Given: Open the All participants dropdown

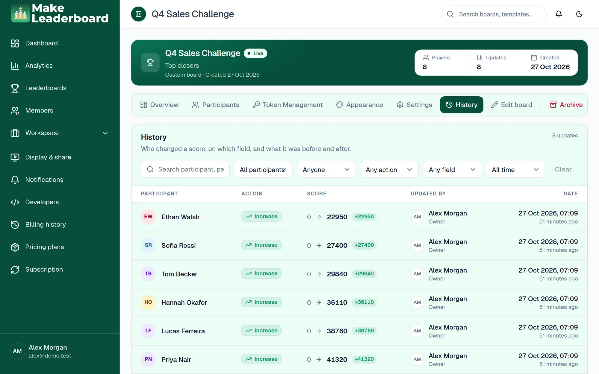Looking at the screenshot, I should pyautogui.click(x=263, y=169).
